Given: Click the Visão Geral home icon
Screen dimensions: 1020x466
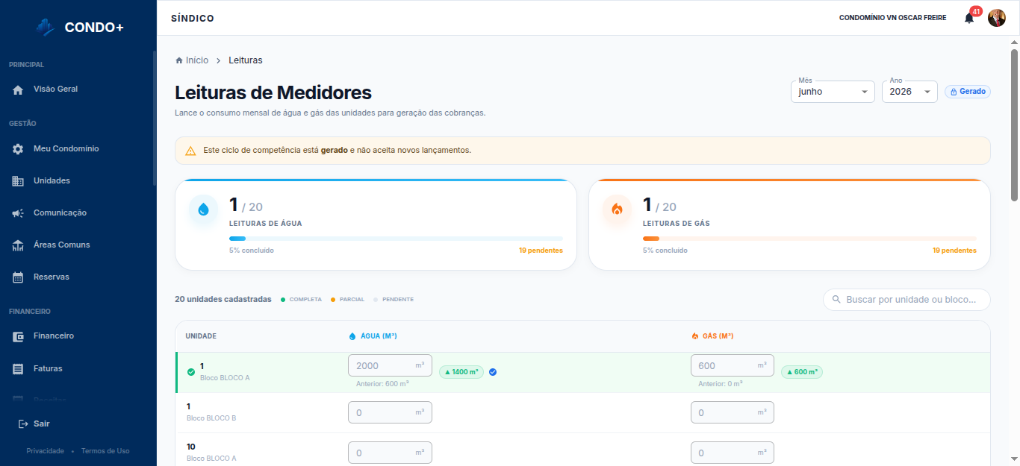Looking at the screenshot, I should pos(18,89).
